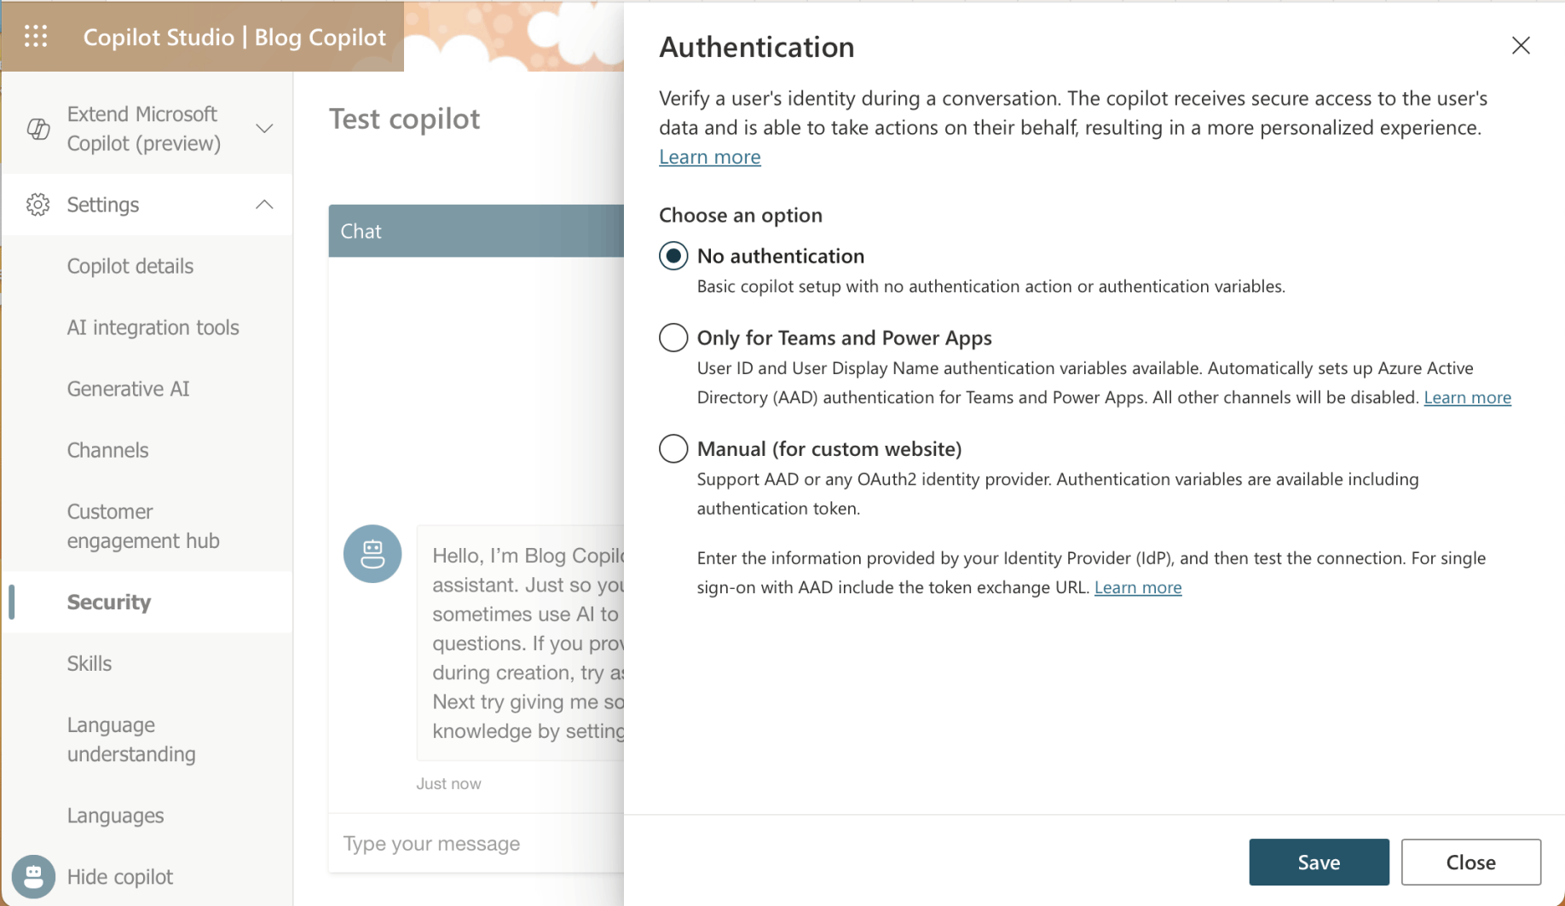Expand Extend Microsoft Copilot chevron
Image resolution: width=1565 pixels, height=906 pixels.
[264, 129]
